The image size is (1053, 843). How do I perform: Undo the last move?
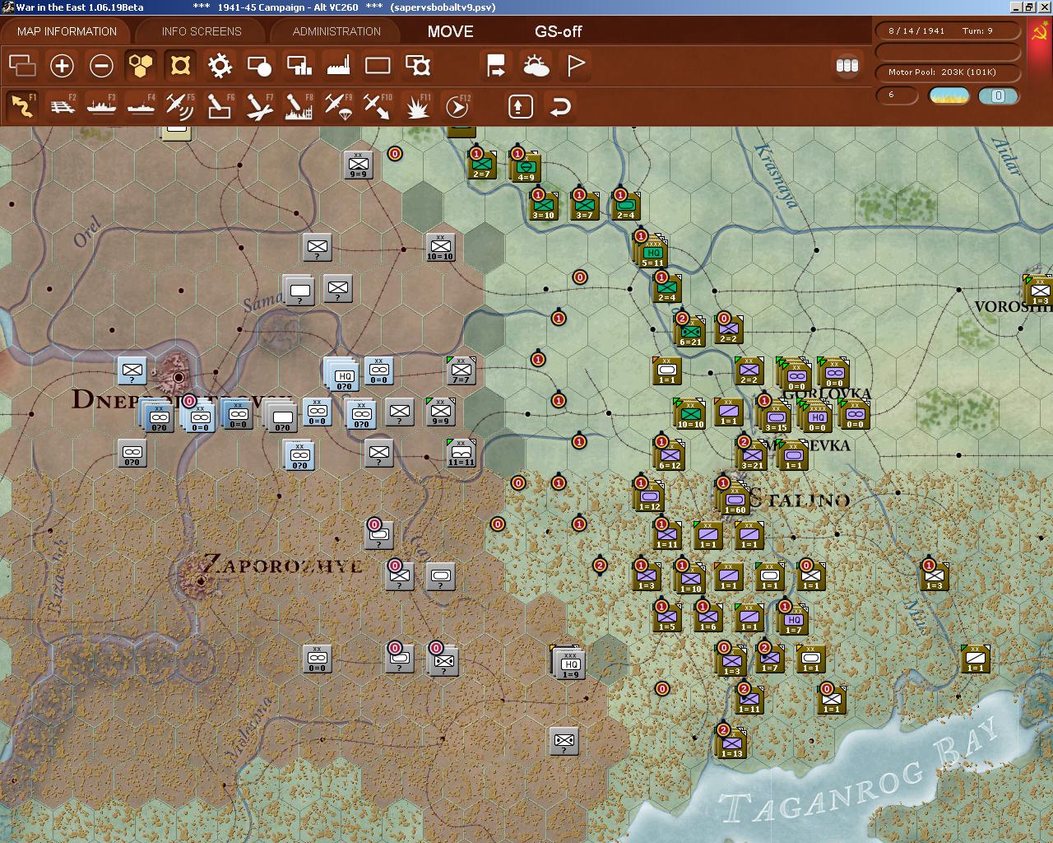560,106
